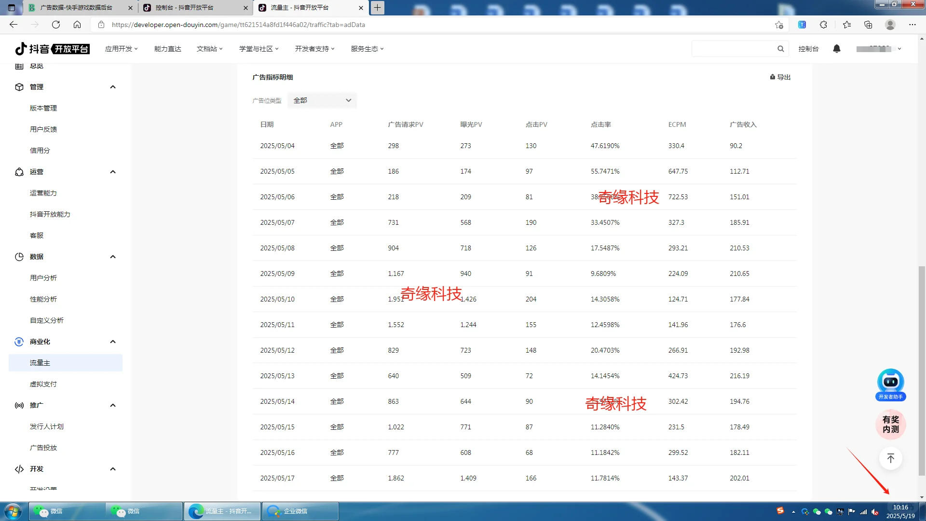Collapse the 商业化 sidebar section

click(x=113, y=342)
